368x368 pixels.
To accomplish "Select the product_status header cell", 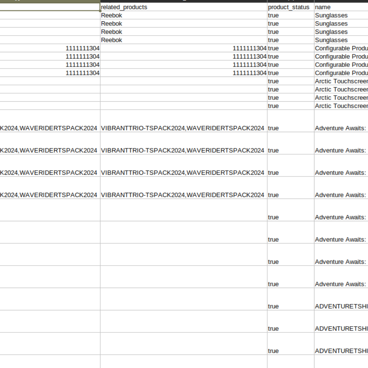I will point(291,7).
